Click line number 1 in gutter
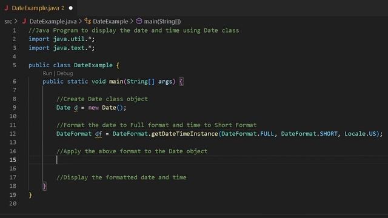 click(x=15, y=30)
